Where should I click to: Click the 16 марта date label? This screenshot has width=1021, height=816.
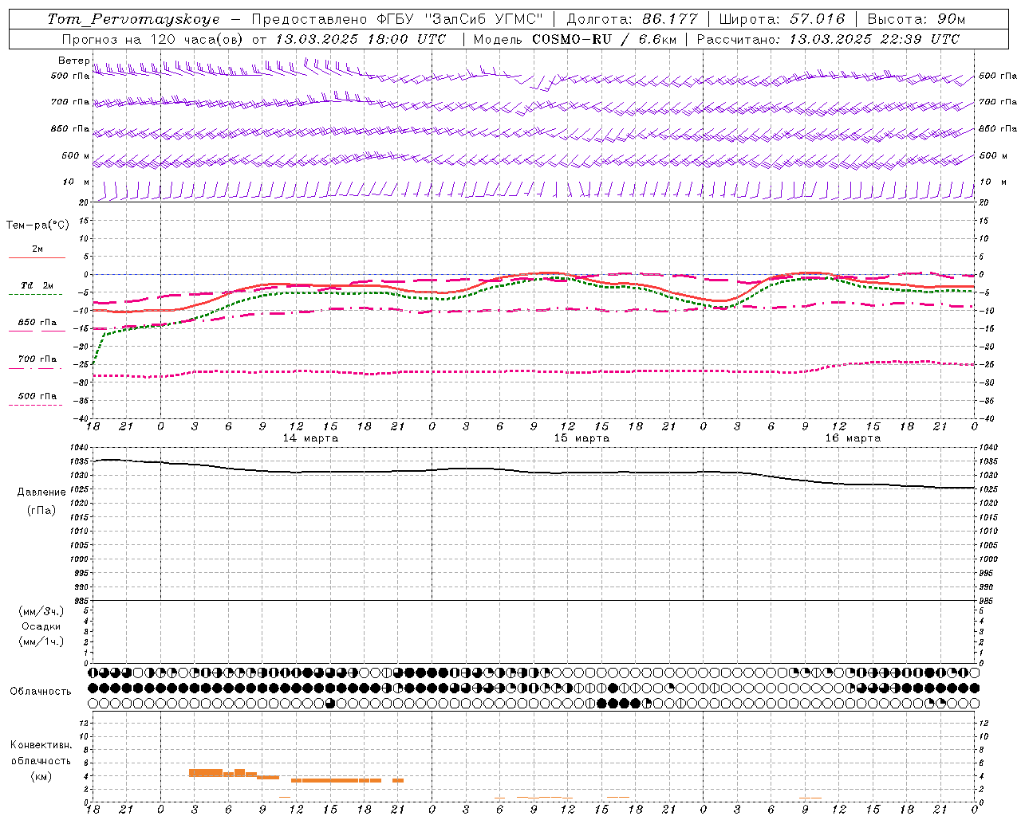coord(853,438)
